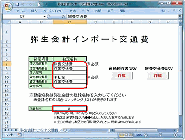Expand the name box dropdown
This screenshot has width=185, height=140.
point(44,16)
